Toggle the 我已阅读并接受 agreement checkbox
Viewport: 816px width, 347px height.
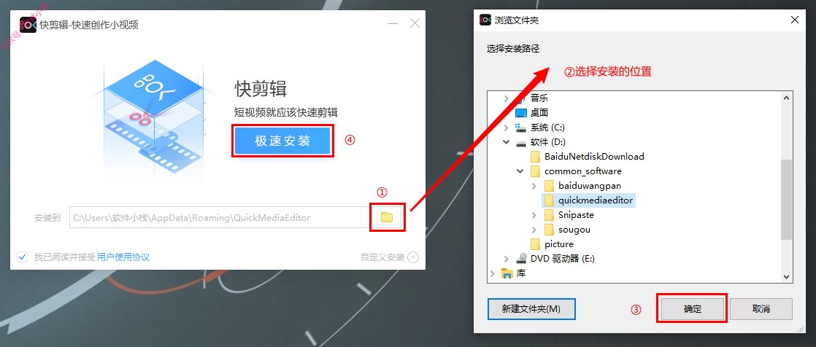[23, 257]
